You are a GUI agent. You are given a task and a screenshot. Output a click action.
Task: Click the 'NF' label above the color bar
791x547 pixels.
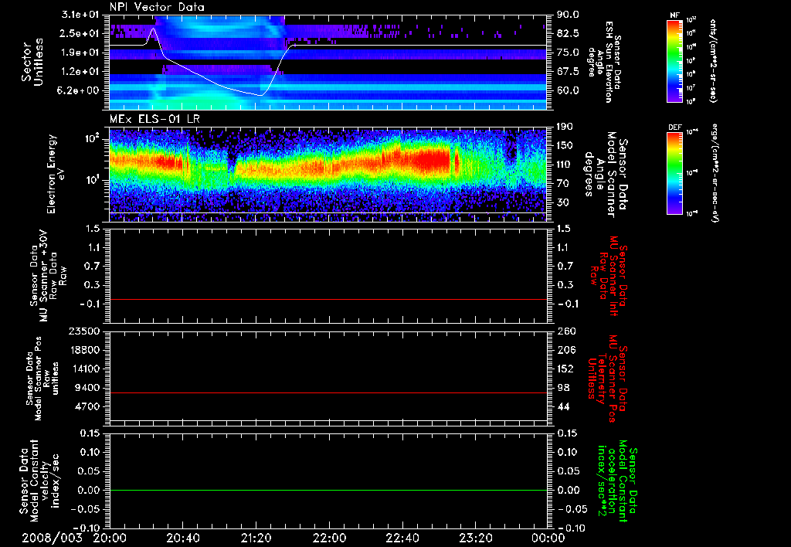(x=674, y=15)
